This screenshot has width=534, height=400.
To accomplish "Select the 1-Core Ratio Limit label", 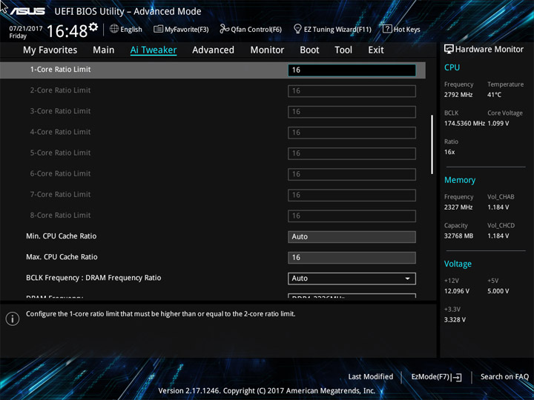I will tap(60, 70).
